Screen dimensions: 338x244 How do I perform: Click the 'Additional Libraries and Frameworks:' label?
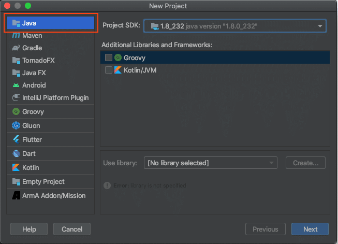click(157, 45)
